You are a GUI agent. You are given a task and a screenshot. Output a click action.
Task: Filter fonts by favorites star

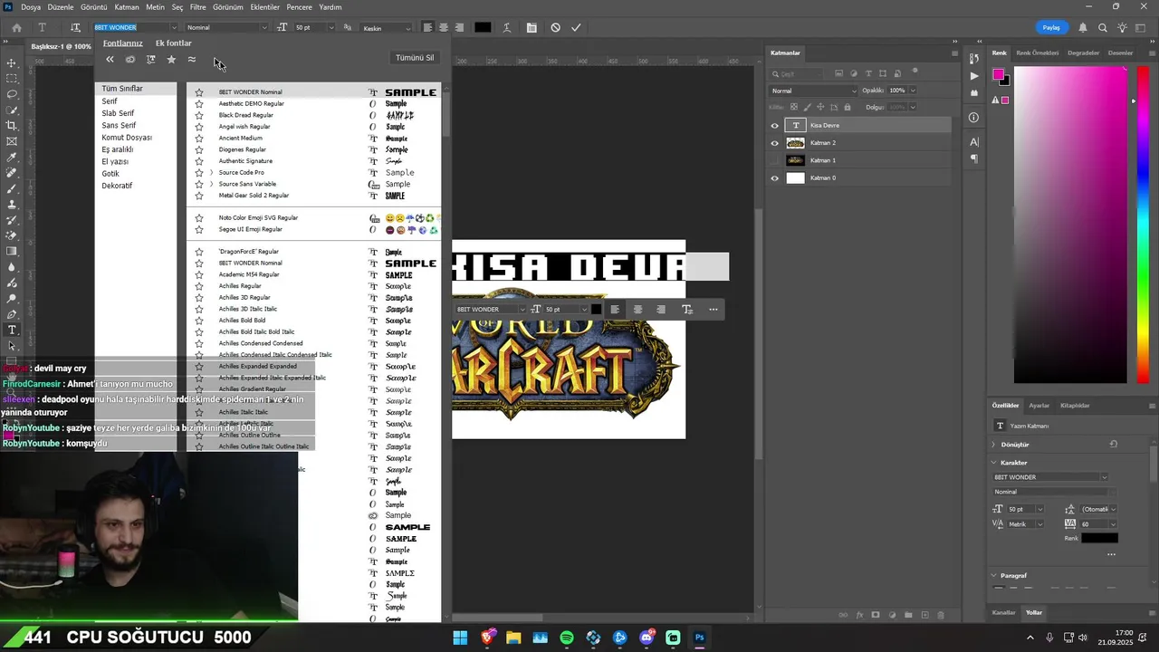click(171, 60)
